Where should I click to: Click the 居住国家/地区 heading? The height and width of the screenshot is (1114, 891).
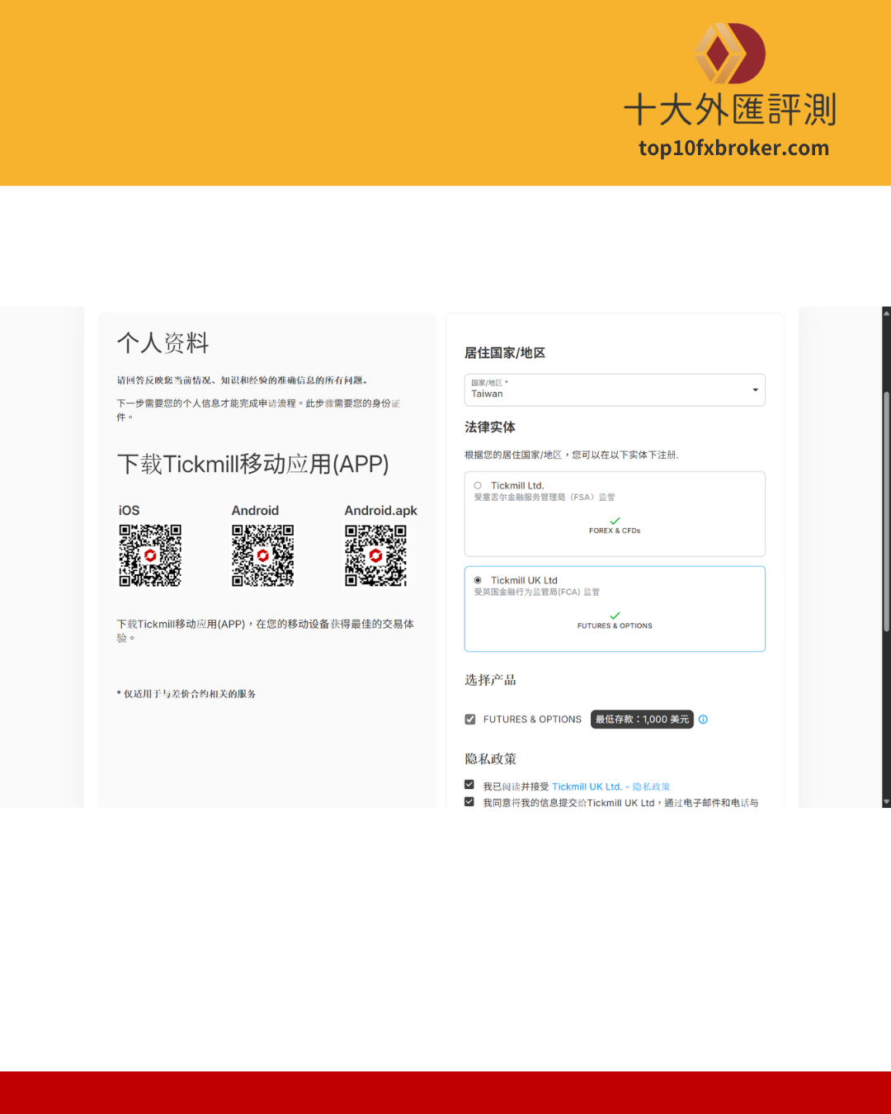[x=505, y=353]
